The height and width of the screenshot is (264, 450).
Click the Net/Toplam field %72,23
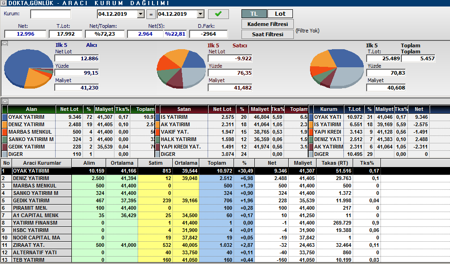pos(104,34)
